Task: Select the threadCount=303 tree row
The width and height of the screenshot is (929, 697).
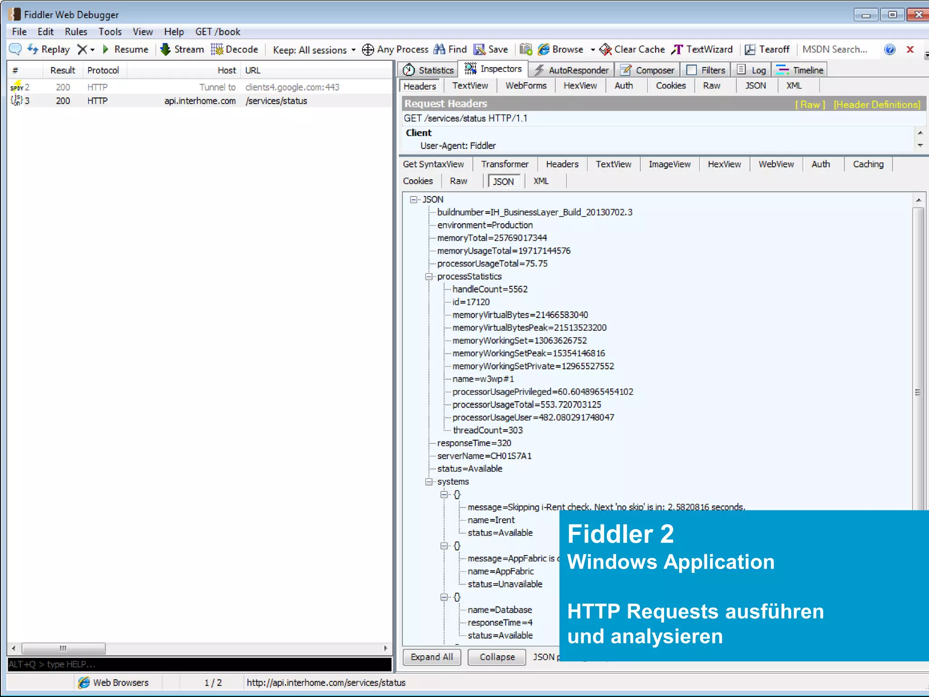Action: (x=488, y=430)
